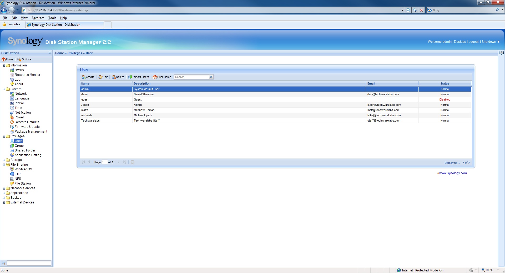The image size is (505, 273).
Task: Collapse the Information tree node
Action: coord(4,65)
